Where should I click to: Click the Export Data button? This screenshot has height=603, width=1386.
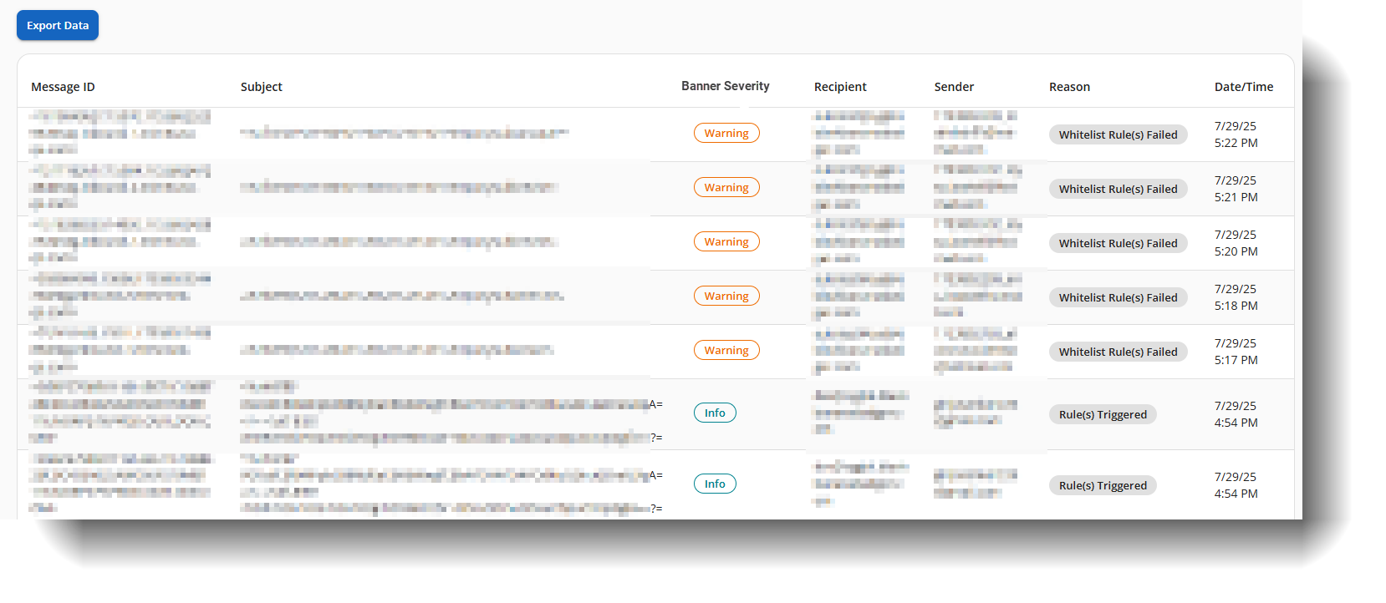pos(57,25)
